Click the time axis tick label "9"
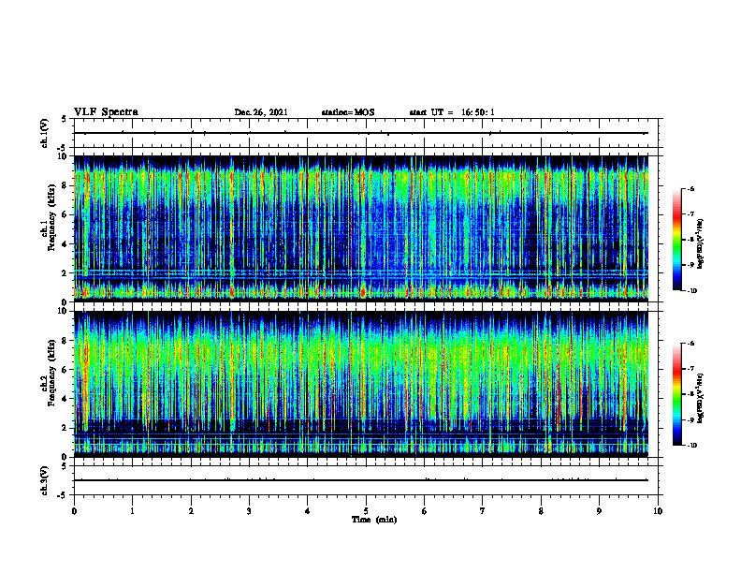This screenshot has width=741, height=573. tap(599, 511)
